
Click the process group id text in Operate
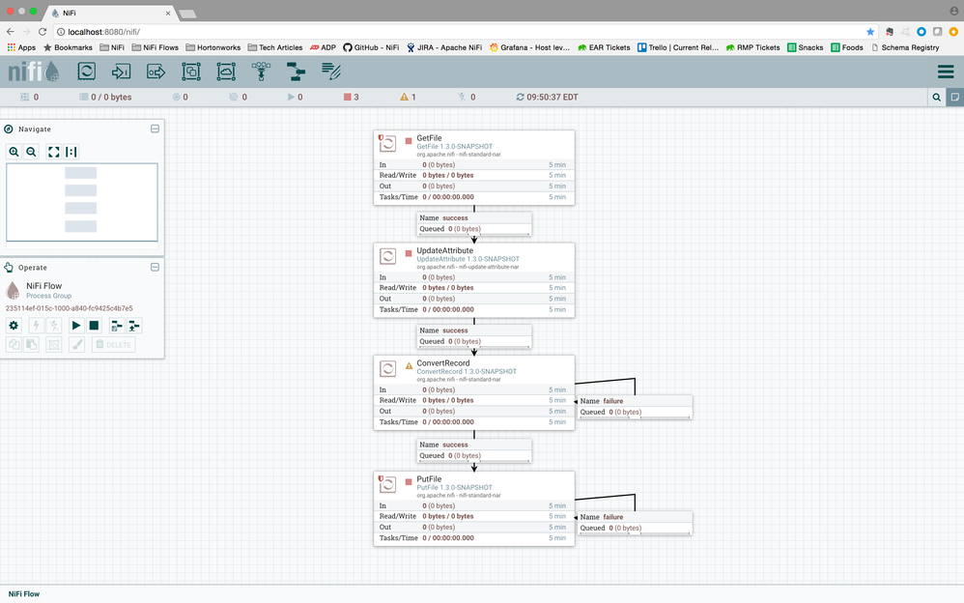coord(69,308)
